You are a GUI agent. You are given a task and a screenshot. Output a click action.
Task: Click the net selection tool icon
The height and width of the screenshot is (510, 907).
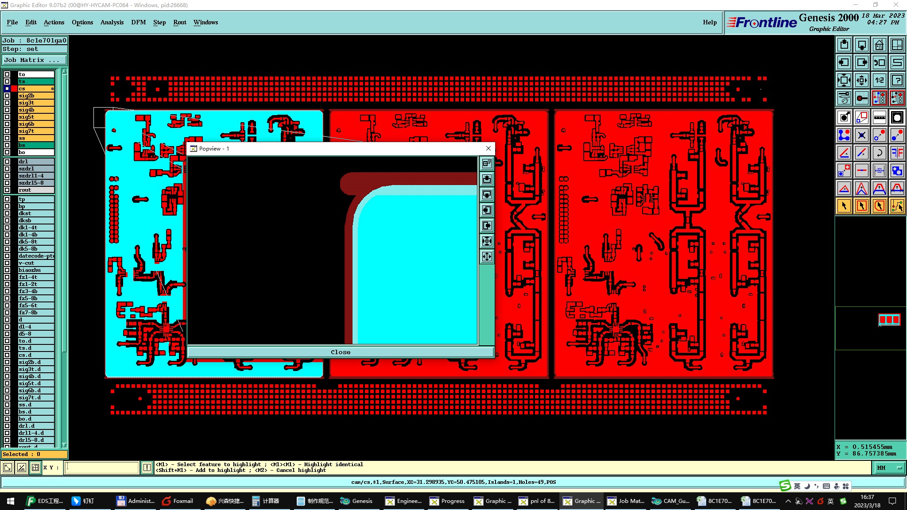[897, 206]
